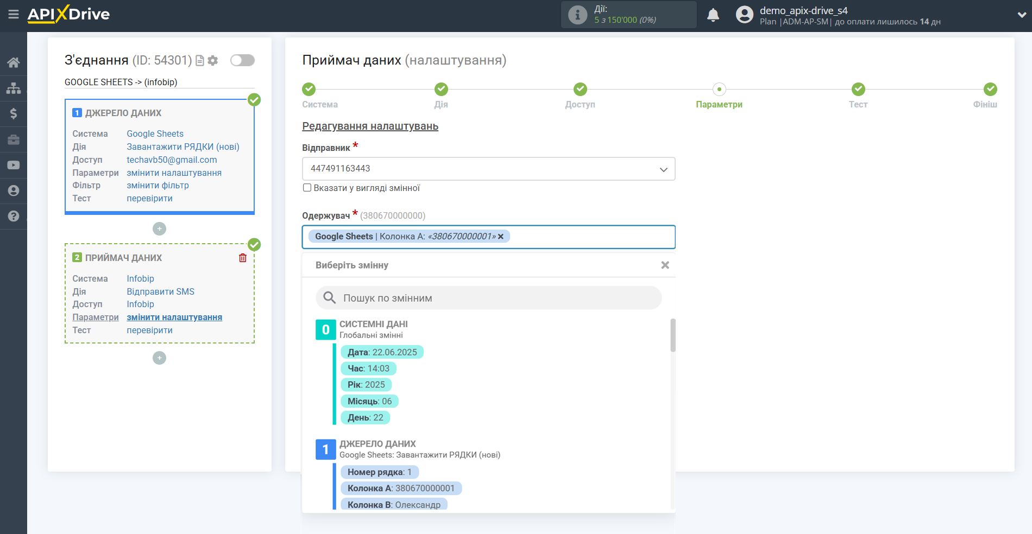Image resolution: width=1032 pixels, height=534 pixels.
Task: Open the home dashboard sidebar icon
Action: coord(14,62)
